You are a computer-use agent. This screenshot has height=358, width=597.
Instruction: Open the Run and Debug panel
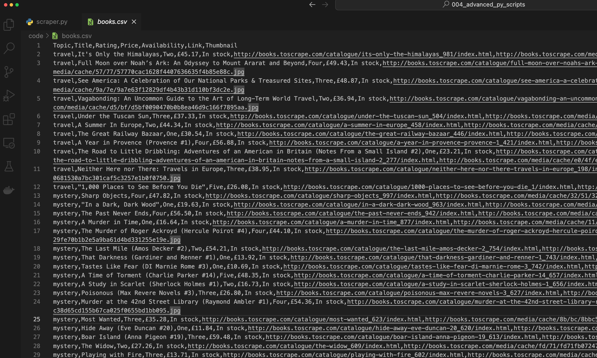coord(9,96)
